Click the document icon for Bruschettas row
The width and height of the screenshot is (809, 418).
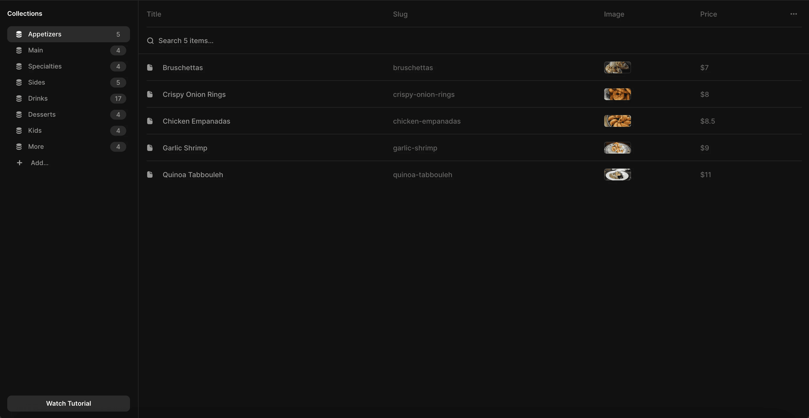pyautogui.click(x=150, y=67)
